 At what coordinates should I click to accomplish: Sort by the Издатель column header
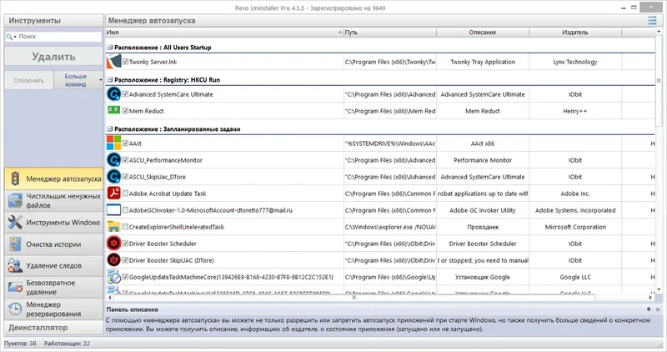coord(575,33)
